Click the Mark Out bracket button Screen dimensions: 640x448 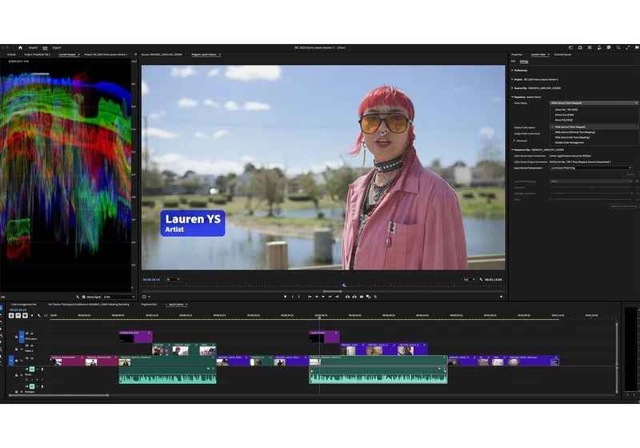298,297
